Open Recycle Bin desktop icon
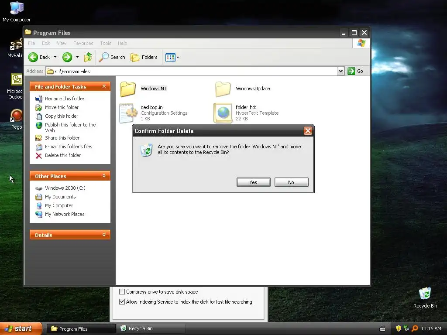Screen dimensions: 447x335 (x=425, y=298)
